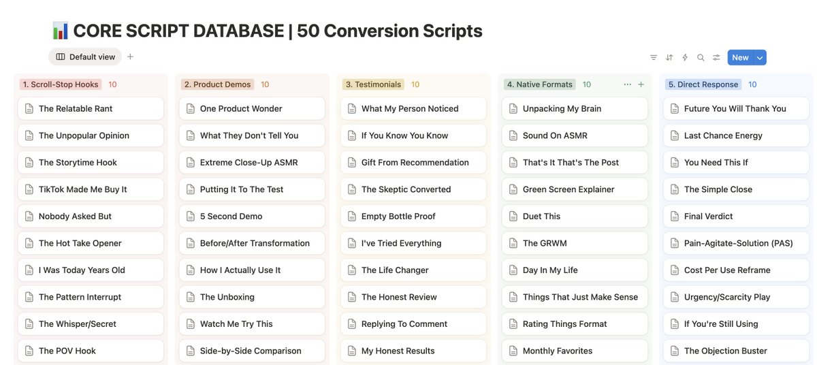Viewport: 817px width, 365px height.
Task: Open The Pattern Interrupt card
Action: pos(91,298)
